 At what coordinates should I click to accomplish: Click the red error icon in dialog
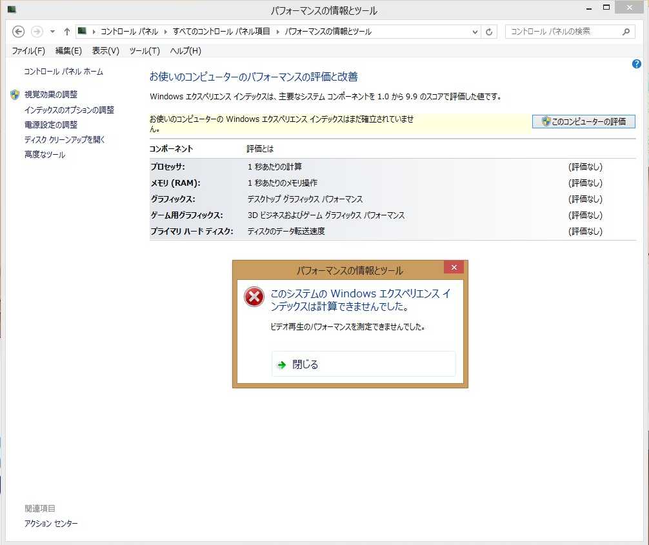[x=254, y=297]
